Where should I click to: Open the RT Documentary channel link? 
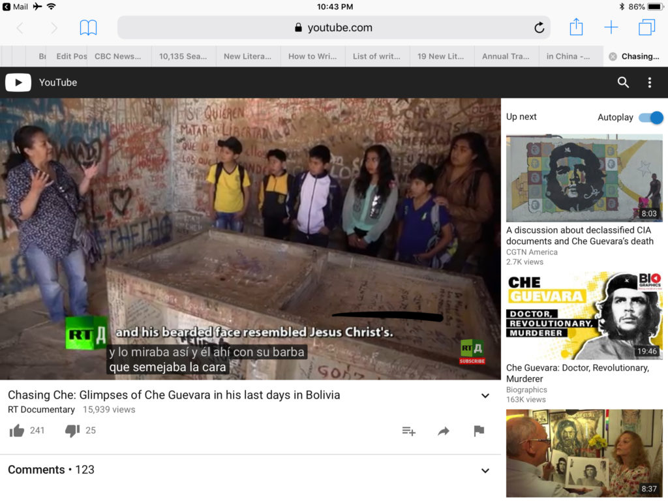[41, 410]
